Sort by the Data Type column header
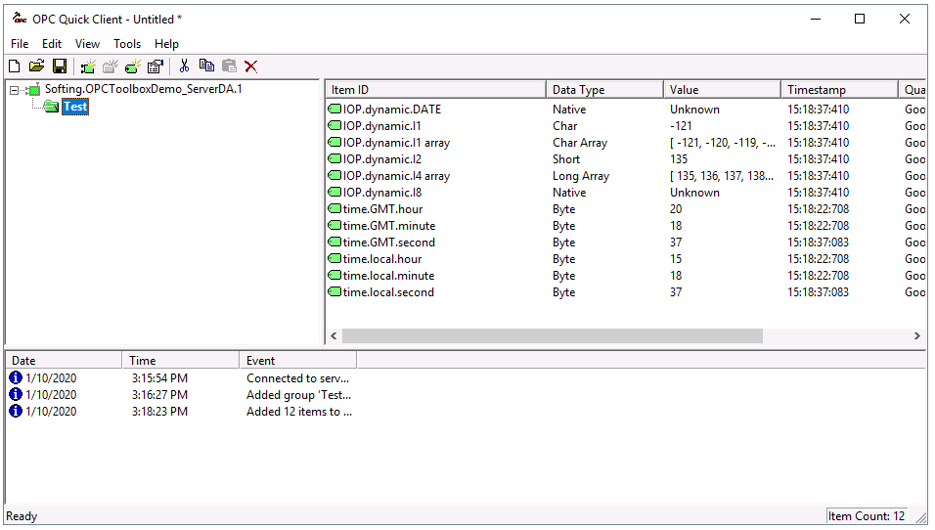The width and height of the screenshot is (935, 530). (x=604, y=89)
